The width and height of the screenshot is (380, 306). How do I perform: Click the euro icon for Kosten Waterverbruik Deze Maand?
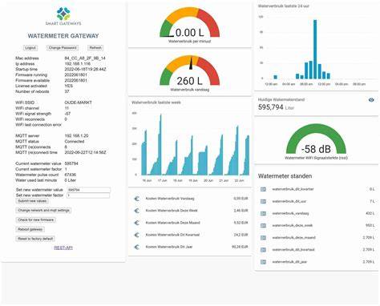pos(137,223)
